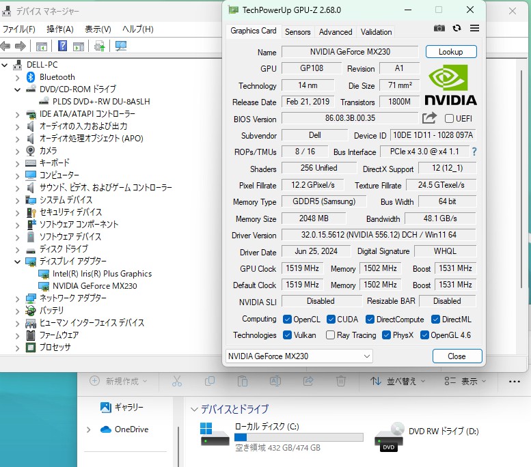Click the share icon in Explorer toolbar
The image size is (531, 467).
pos(308,381)
